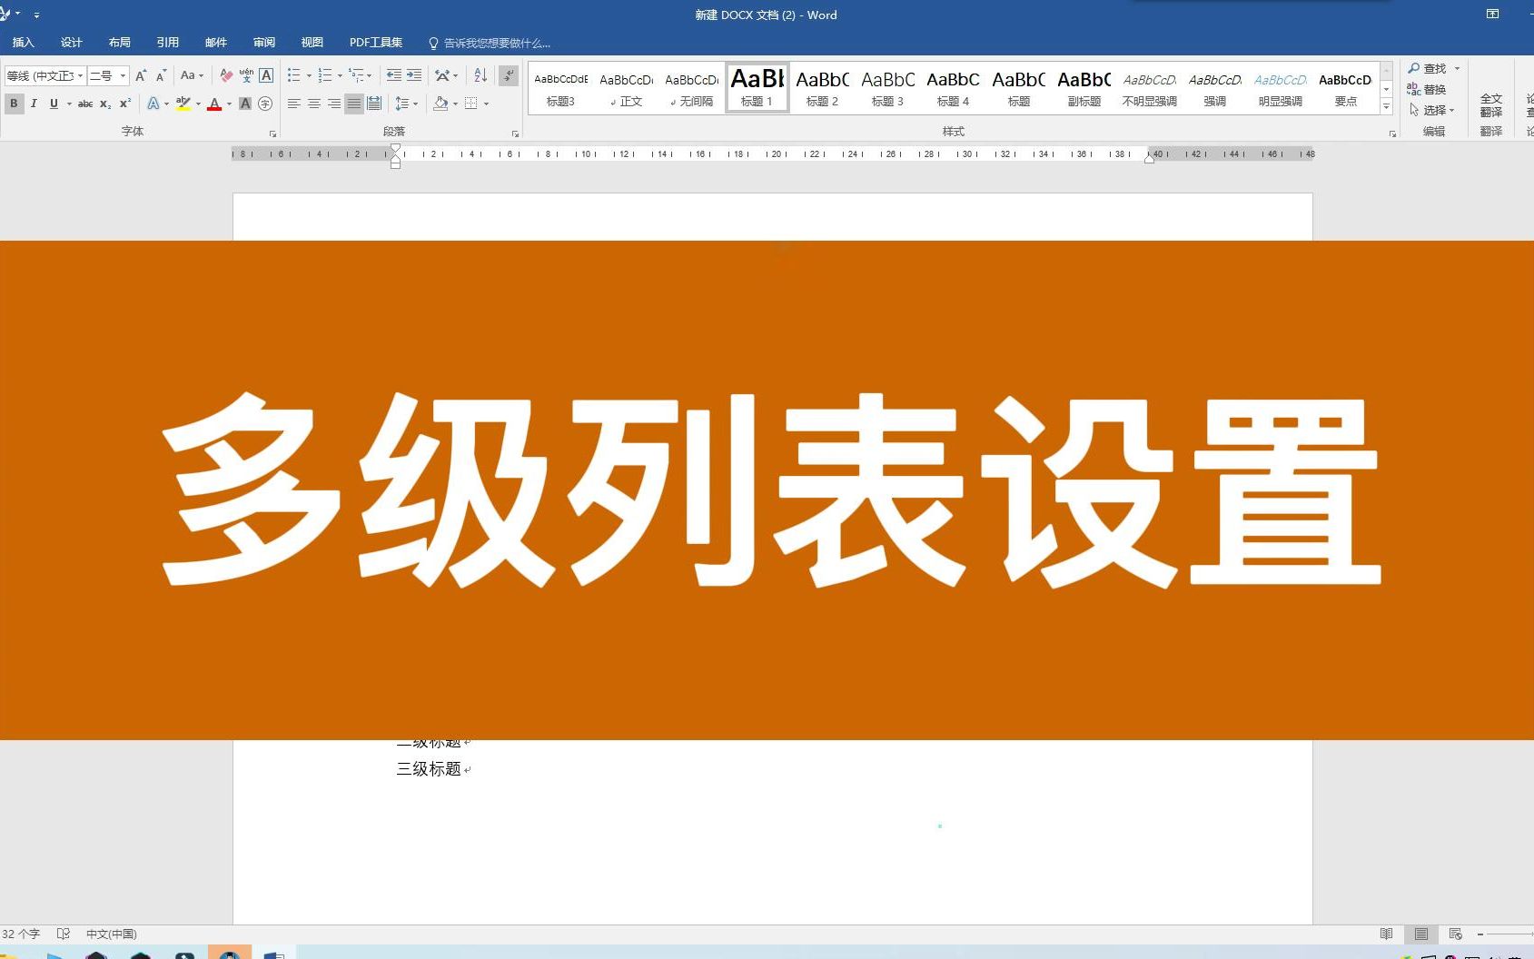Open Asian layout tool
This screenshot has width=1534, height=959.
point(445,75)
